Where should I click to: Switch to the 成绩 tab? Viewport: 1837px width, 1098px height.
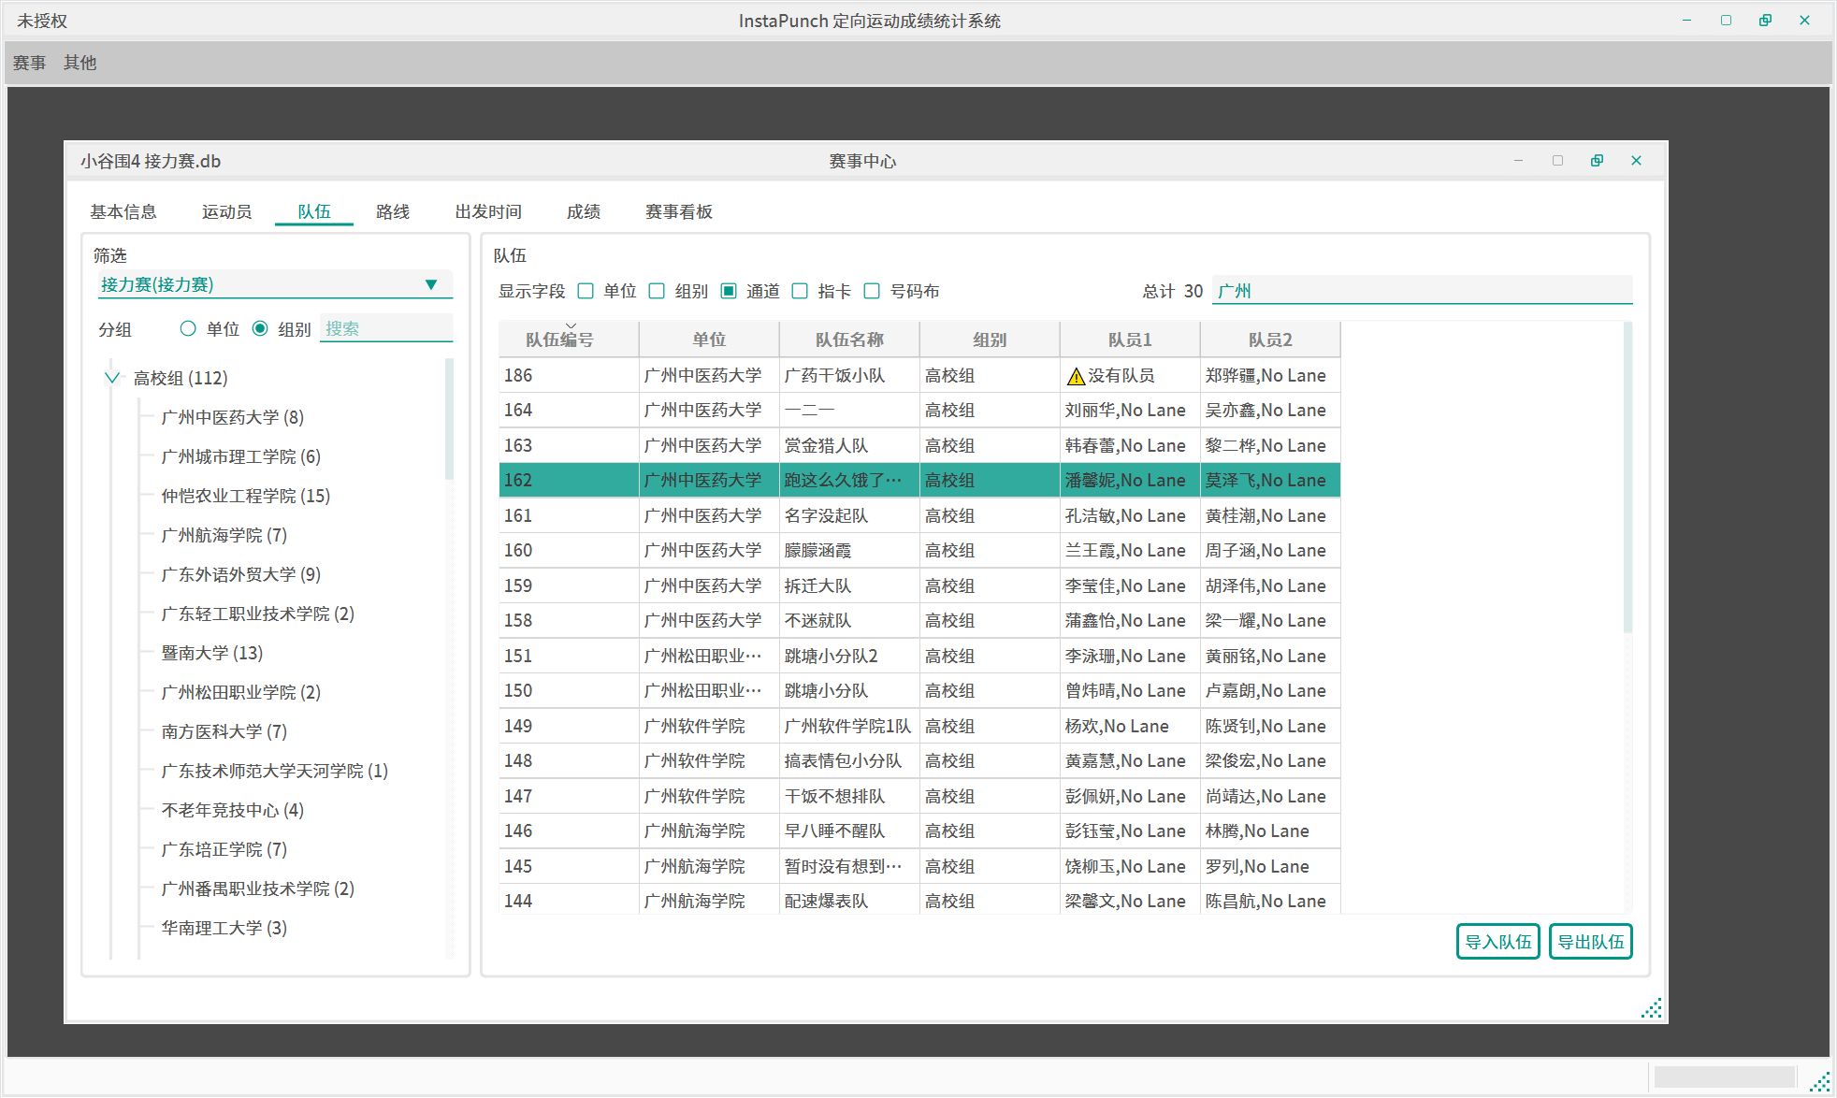pos(583,212)
